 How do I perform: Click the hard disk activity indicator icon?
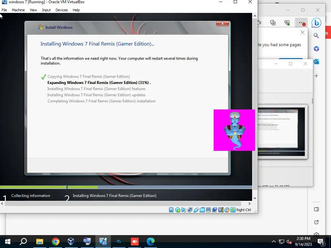tap(171, 210)
